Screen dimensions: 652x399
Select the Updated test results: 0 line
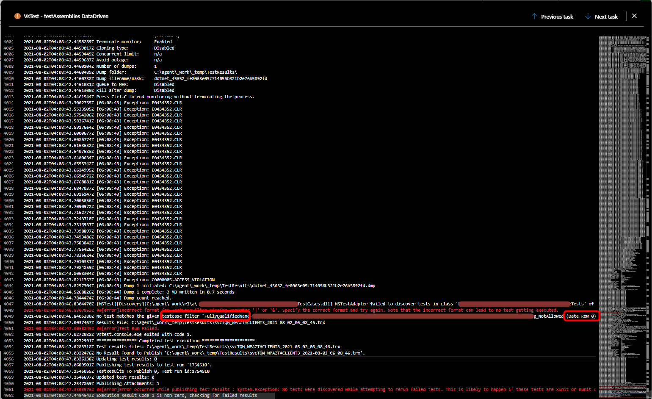(x=89, y=377)
